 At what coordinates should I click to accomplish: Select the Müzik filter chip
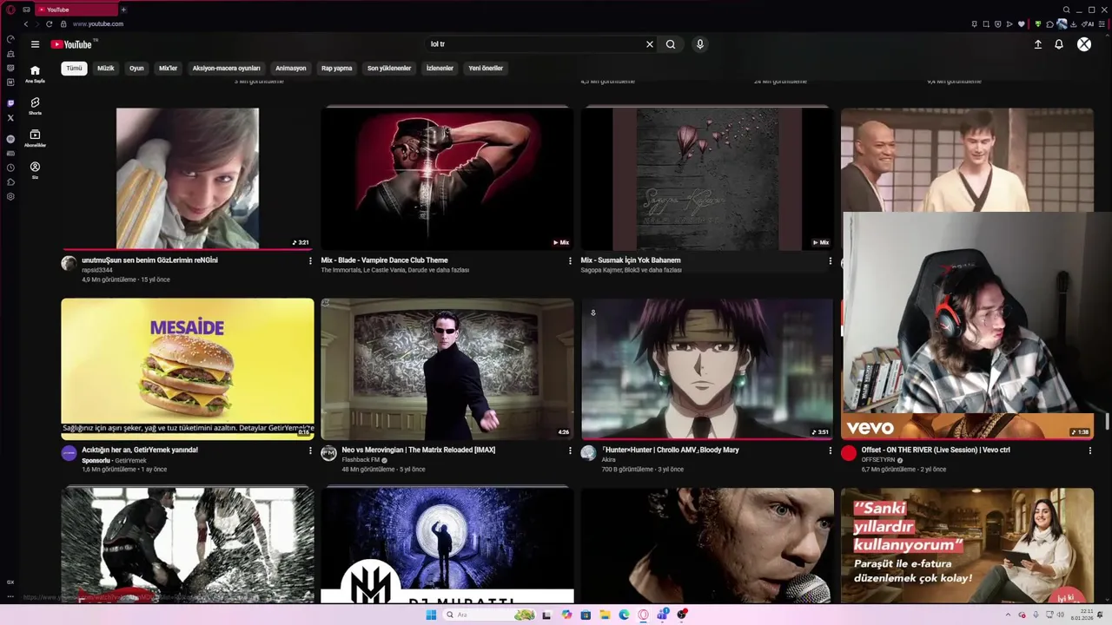click(106, 68)
